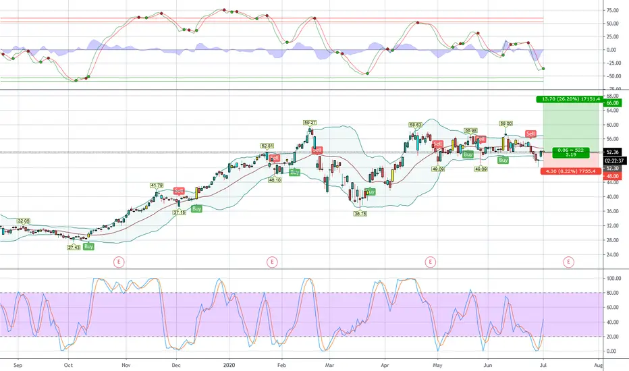Image resolution: width=629 pixels, height=371 pixels.
Task: Select the long position entry label 0.06 ~ 522
Action: point(570,152)
